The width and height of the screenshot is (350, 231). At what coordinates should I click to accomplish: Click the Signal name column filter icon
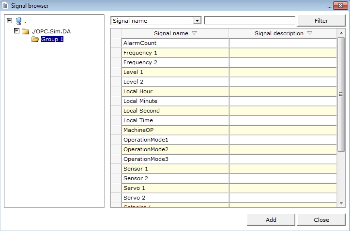tap(195, 34)
